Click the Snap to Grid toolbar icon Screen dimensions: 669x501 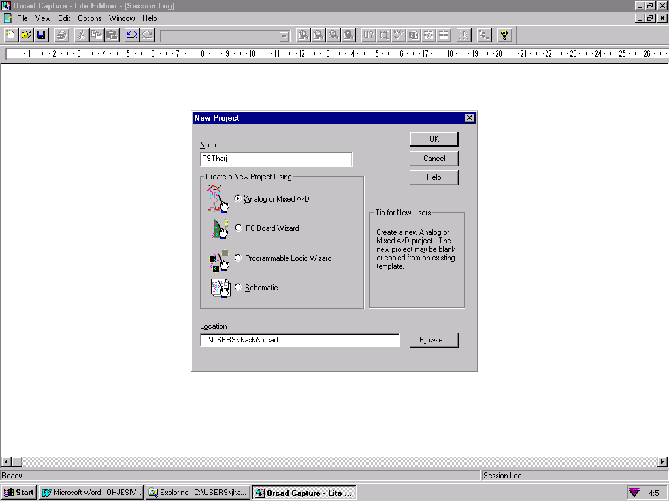point(464,35)
